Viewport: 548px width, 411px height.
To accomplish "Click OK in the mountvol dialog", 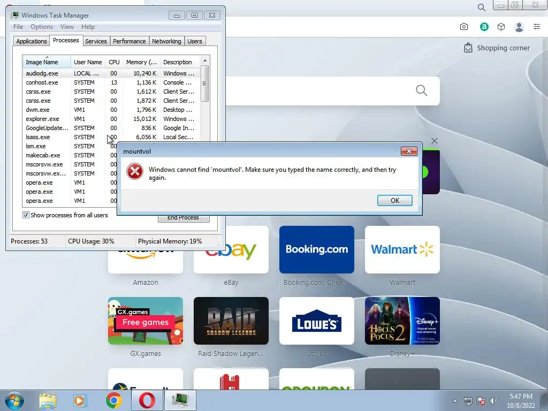I will [394, 200].
